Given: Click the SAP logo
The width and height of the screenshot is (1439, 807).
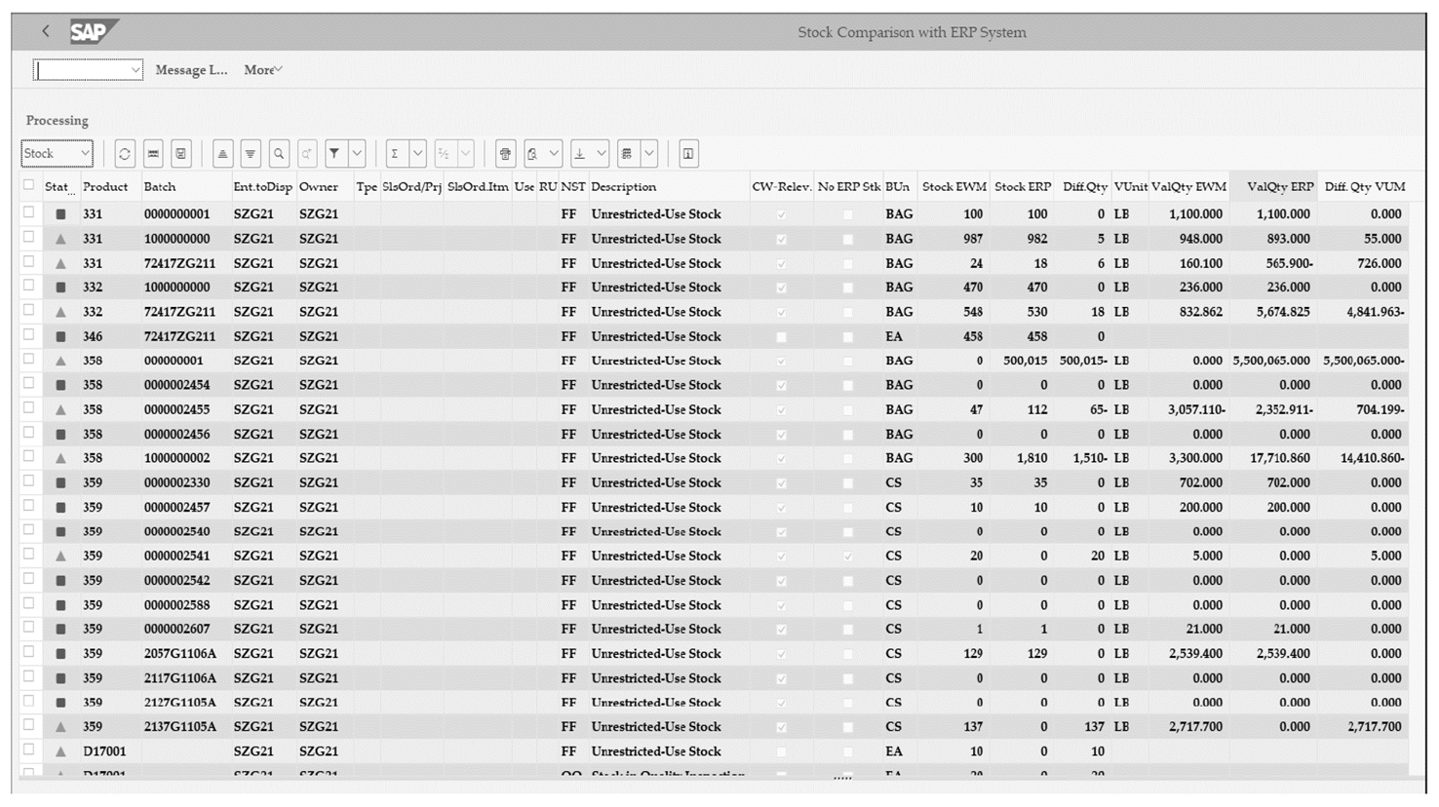Looking at the screenshot, I should [x=91, y=30].
